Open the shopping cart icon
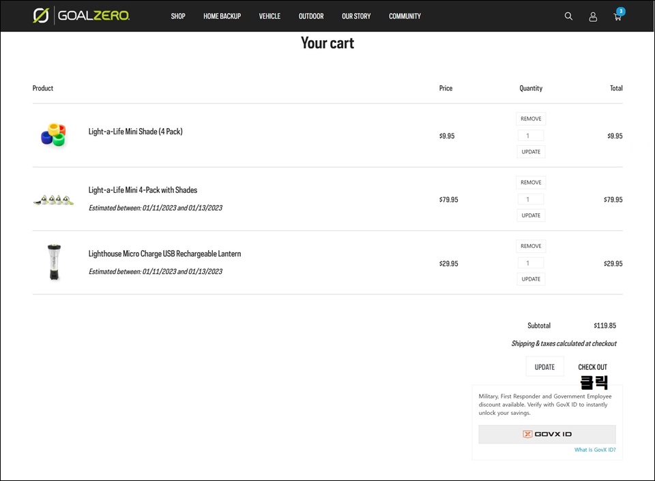The image size is (655, 481). [x=617, y=16]
